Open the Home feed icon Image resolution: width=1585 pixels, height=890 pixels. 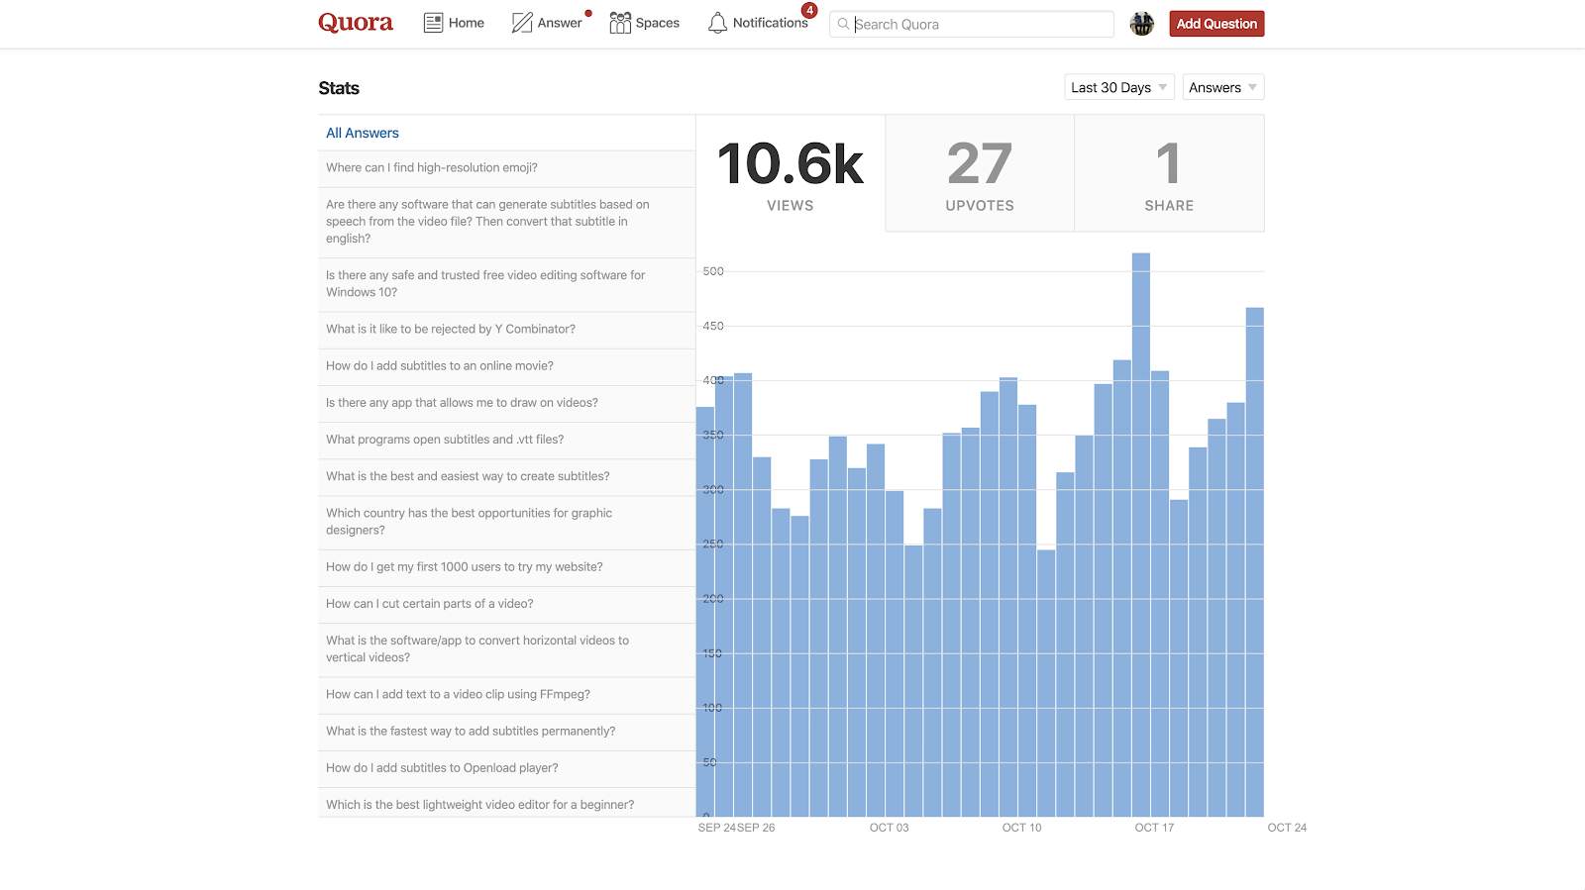click(x=433, y=23)
